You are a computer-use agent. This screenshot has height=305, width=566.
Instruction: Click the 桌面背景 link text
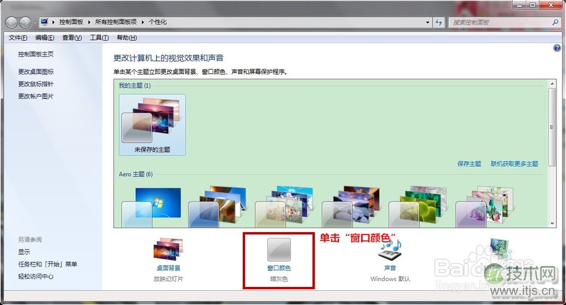[168, 268]
